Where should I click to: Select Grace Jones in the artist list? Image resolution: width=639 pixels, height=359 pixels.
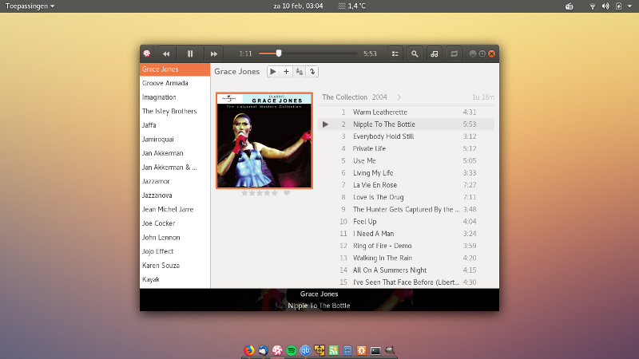tap(175, 69)
